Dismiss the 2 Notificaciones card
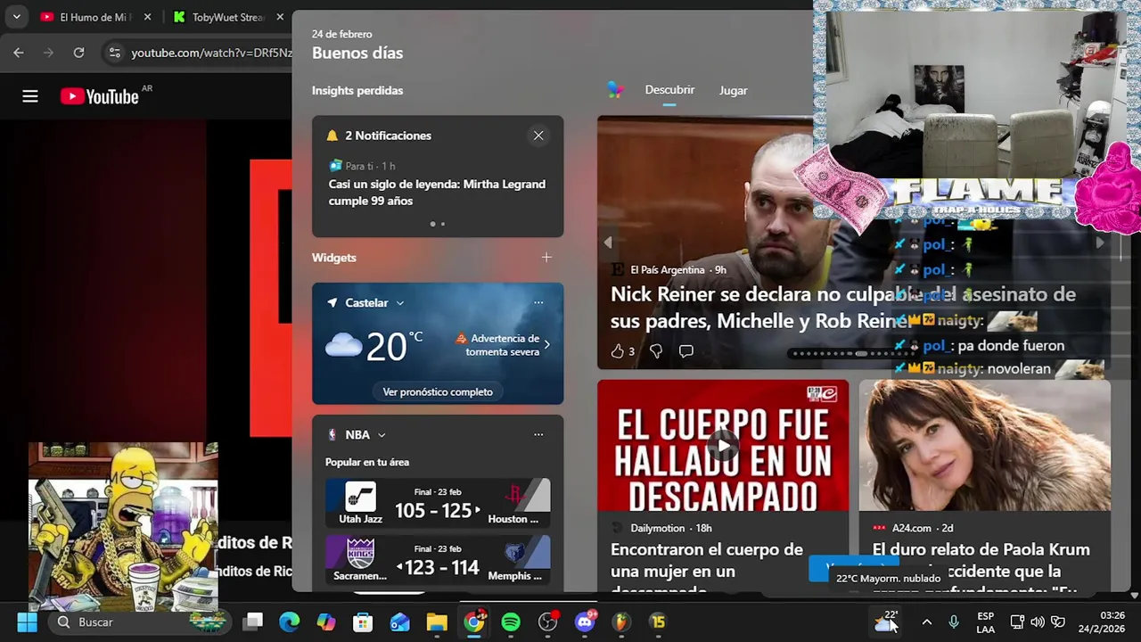Image resolution: width=1141 pixels, height=642 pixels. coord(538,136)
